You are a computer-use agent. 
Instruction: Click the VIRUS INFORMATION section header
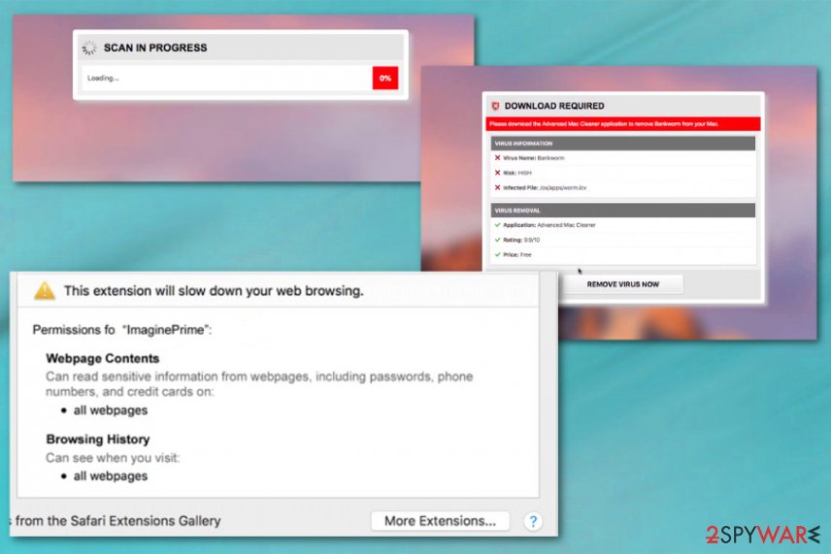[622, 144]
